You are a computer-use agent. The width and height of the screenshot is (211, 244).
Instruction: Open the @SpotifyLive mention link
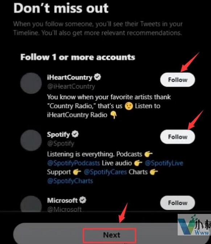(164, 163)
